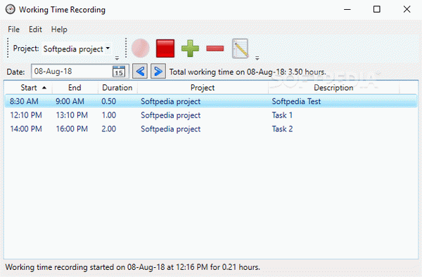Open the Project dropdown Softpedia project
Screen dimensions: 422x277
[x=76, y=49]
